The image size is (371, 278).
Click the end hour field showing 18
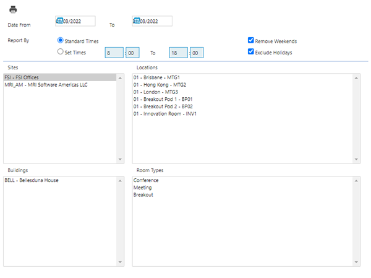click(178, 53)
